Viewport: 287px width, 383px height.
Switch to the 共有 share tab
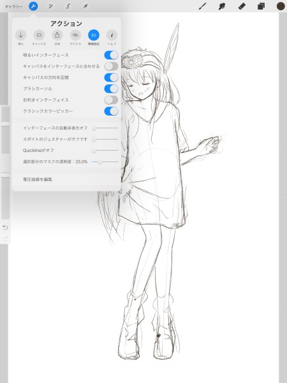57,38
